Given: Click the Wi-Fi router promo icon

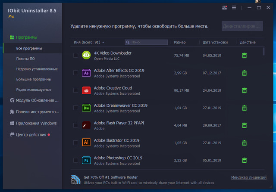Looking at the screenshot, I should click(x=75, y=180).
